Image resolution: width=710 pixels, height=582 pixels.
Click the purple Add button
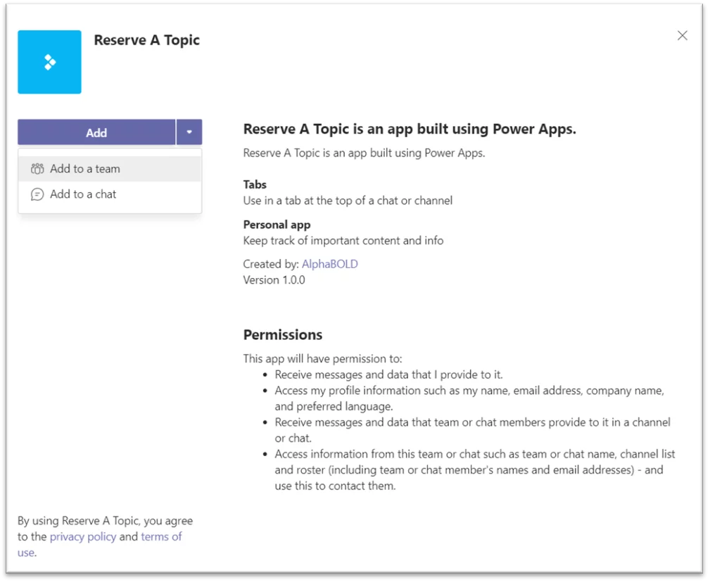96,133
